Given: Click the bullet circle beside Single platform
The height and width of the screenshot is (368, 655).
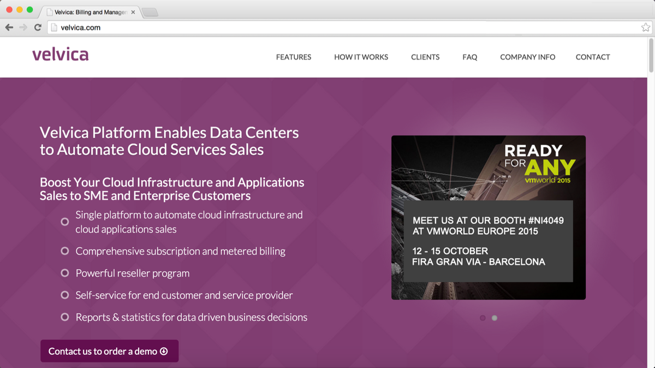Looking at the screenshot, I should point(65,222).
